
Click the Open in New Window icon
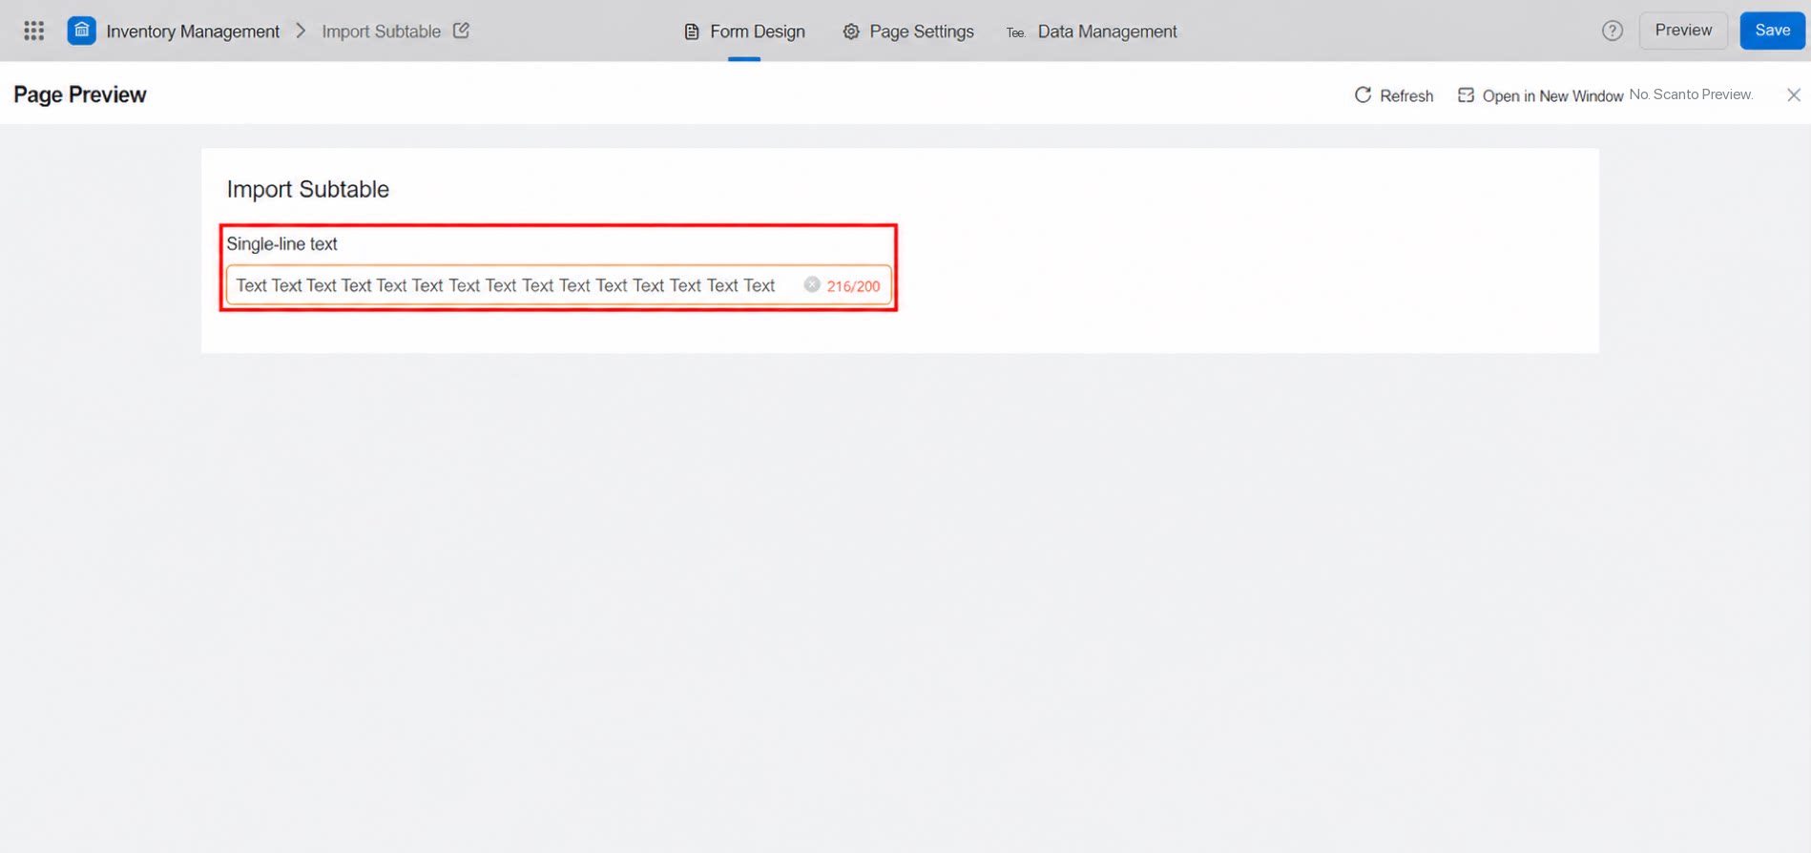(x=1466, y=94)
